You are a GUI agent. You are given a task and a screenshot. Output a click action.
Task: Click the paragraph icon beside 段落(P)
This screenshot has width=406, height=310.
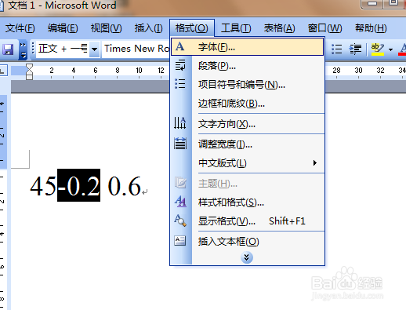[180, 65]
